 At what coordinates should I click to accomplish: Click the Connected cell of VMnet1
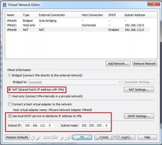coord(89,25)
